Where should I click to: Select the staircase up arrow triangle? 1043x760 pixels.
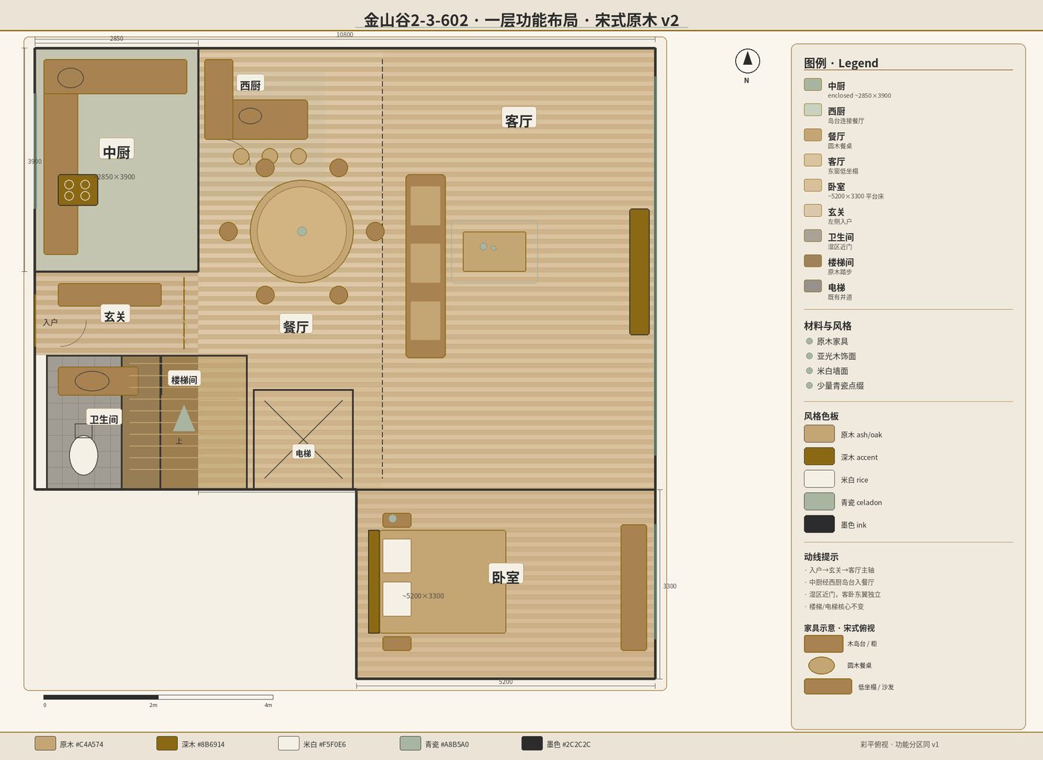tap(184, 418)
